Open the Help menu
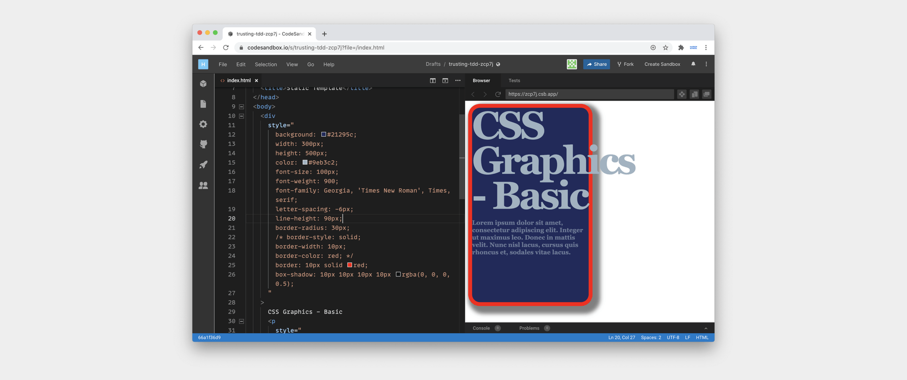This screenshot has height=380, width=907. (x=329, y=64)
